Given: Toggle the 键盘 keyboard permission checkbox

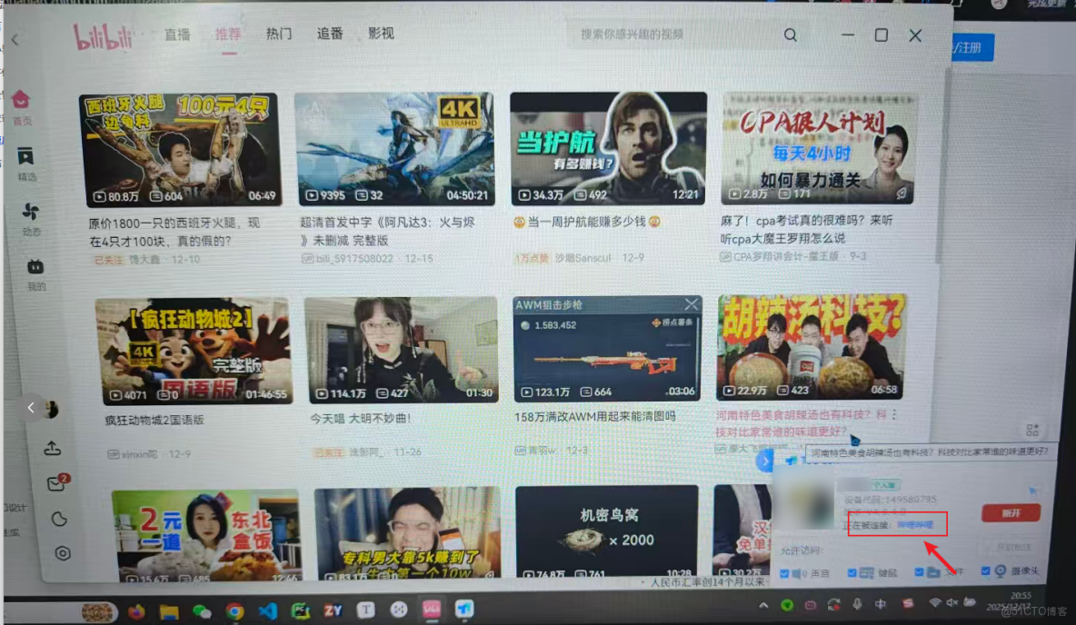Looking at the screenshot, I should tap(850, 571).
